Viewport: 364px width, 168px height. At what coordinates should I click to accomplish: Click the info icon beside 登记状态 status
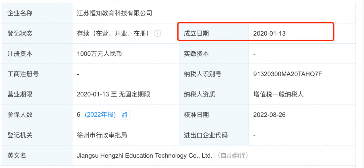157,34
